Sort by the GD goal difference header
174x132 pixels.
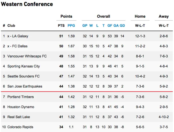122,26
